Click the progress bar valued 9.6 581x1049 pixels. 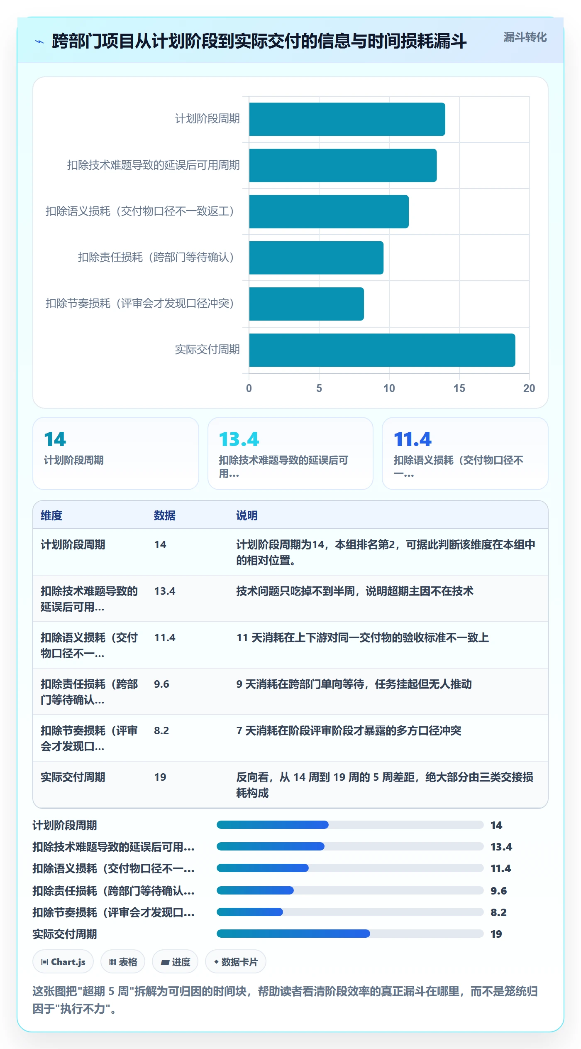click(350, 890)
